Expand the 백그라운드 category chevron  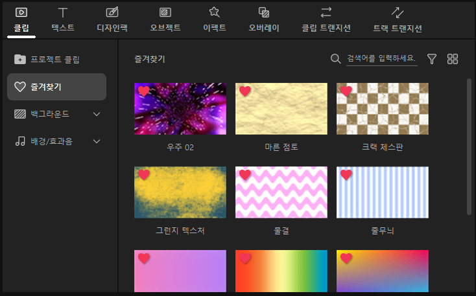[97, 114]
